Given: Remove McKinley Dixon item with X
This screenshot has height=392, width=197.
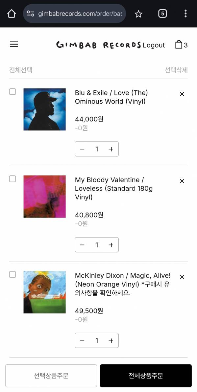Looking at the screenshot, I should 182,277.
